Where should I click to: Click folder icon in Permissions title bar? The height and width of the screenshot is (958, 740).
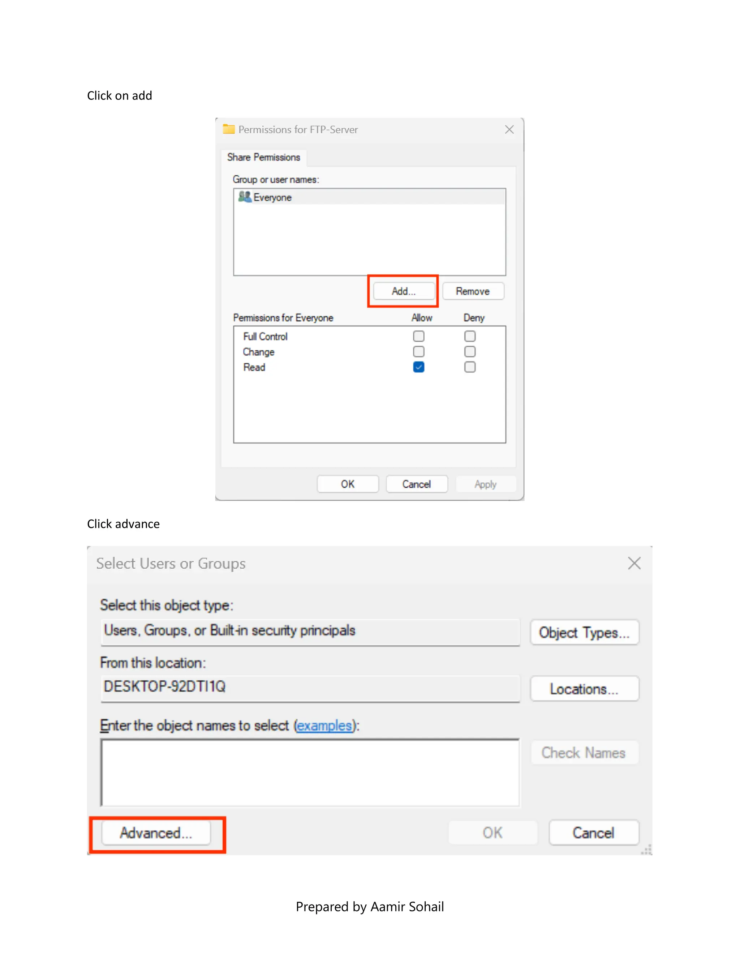tap(228, 129)
